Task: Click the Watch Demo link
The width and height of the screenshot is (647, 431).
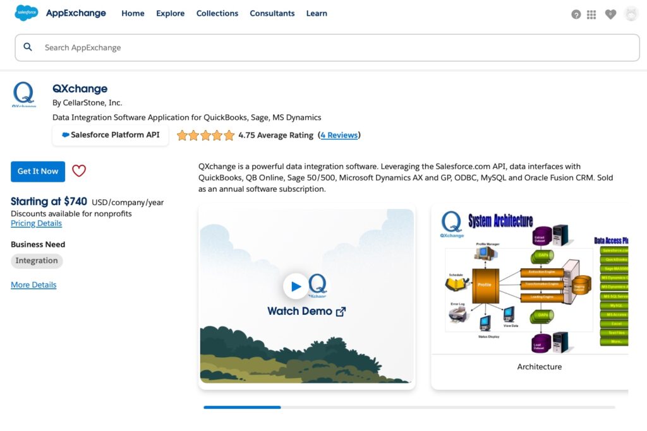Action: pos(306,311)
